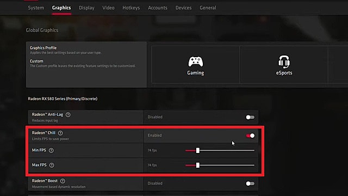Click the Radeon Anti-Lag help icon
Screen dimensions: 348x196
click(x=68, y=115)
